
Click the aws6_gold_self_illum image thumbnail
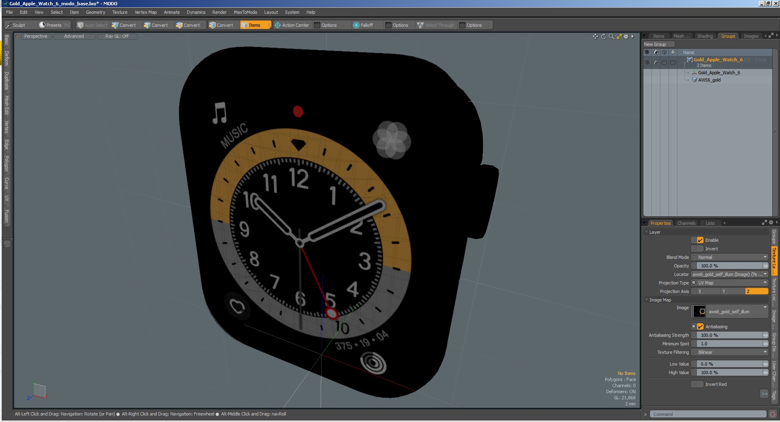(699, 311)
